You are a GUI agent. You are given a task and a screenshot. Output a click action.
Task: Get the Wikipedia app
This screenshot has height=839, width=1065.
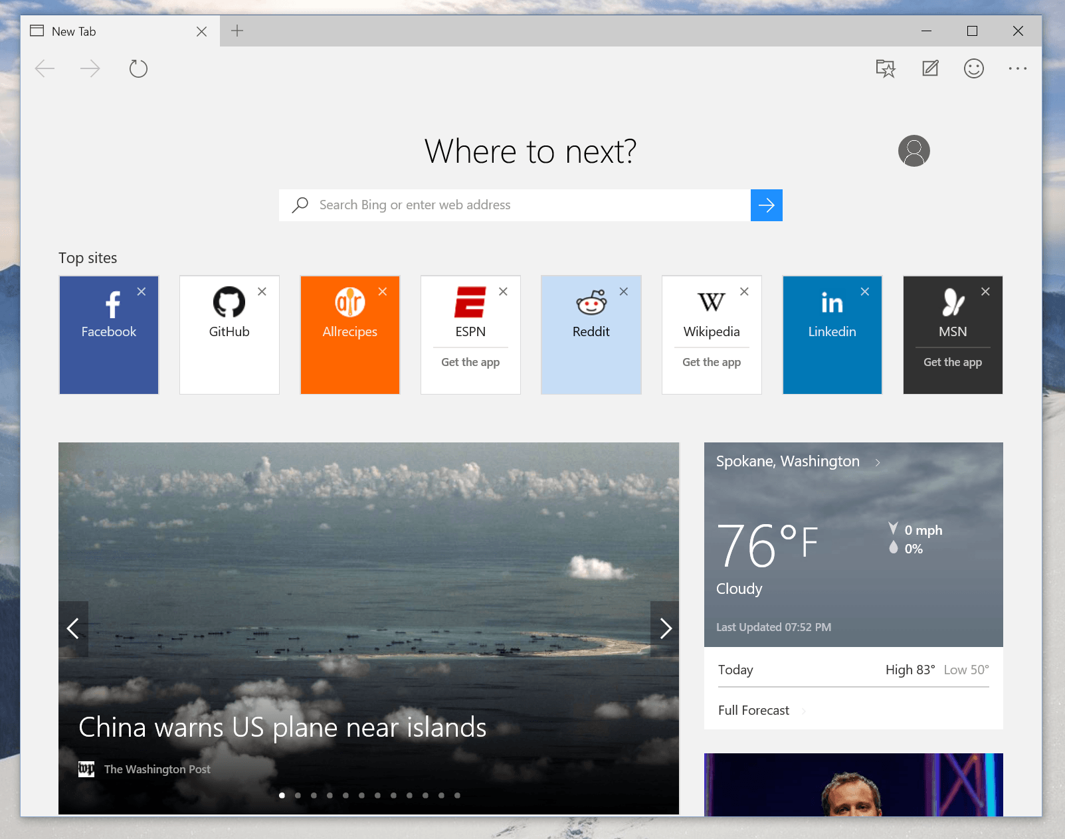[712, 362]
